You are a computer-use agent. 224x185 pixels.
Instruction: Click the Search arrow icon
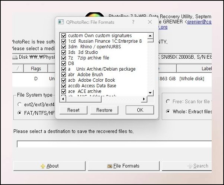tap(190, 166)
